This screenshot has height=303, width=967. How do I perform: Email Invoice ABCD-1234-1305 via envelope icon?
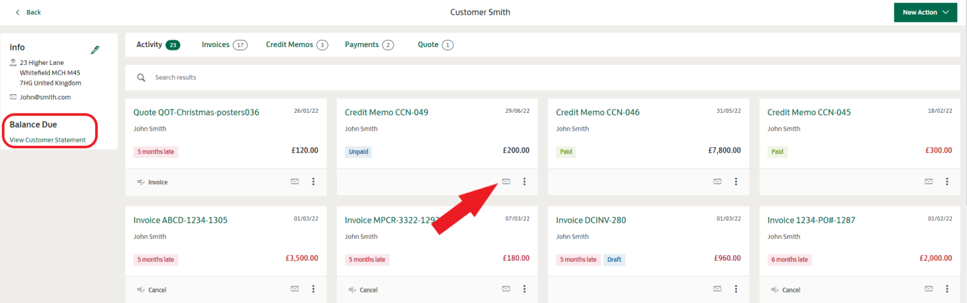(x=294, y=288)
